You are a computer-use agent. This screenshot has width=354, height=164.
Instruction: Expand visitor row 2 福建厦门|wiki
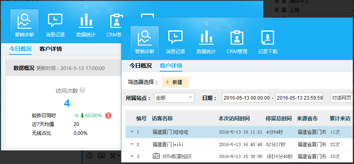pos(132,144)
